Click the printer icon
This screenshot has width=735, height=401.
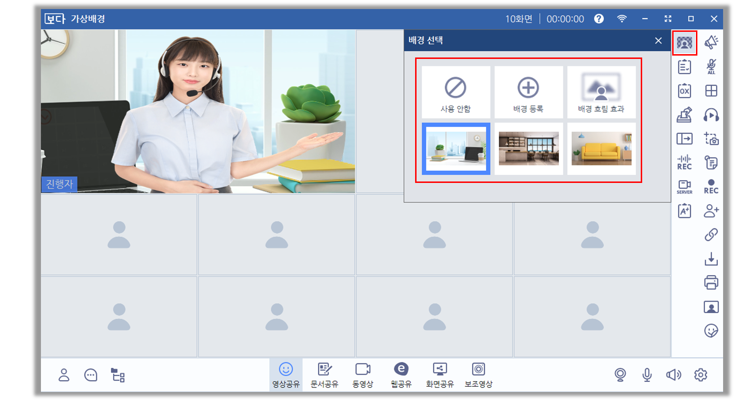[x=711, y=283]
